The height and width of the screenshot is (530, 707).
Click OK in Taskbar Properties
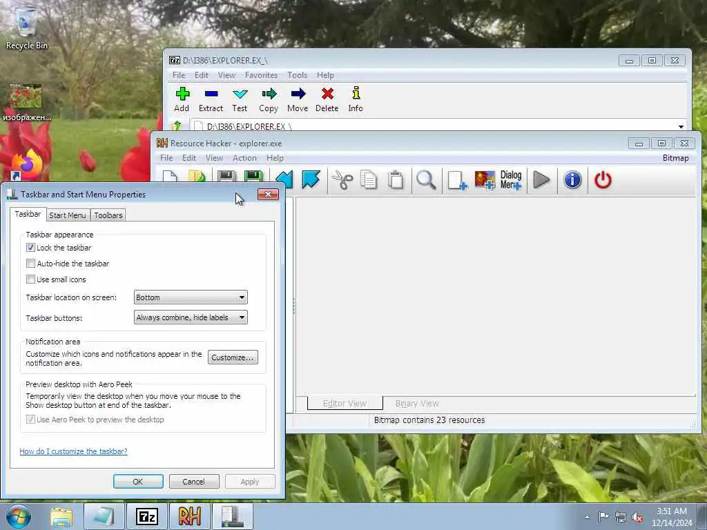click(x=138, y=481)
